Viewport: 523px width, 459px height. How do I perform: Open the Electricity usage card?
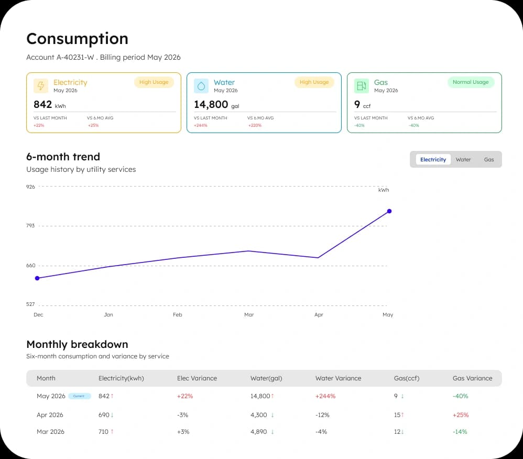pos(104,103)
